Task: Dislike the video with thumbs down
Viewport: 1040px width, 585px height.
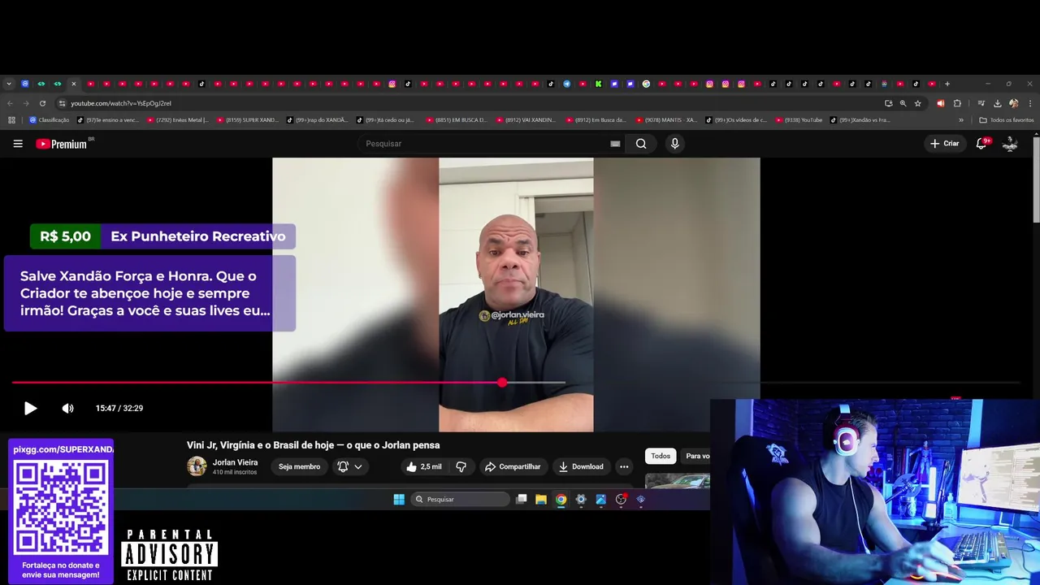Action: click(461, 466)
